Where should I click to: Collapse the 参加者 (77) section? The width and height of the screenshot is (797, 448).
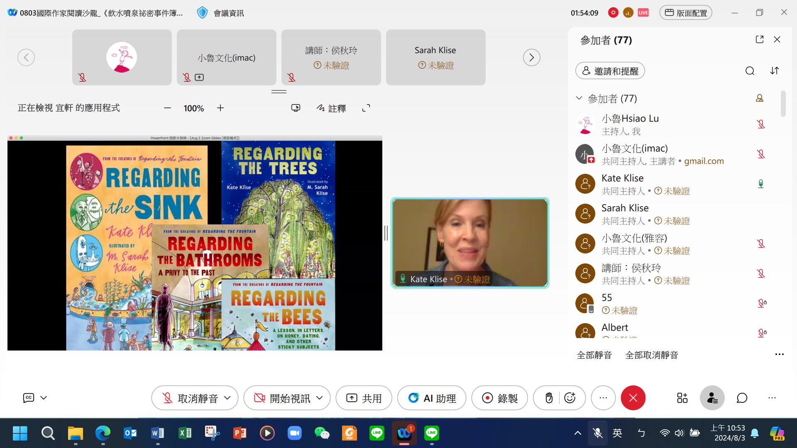[x=579, y=98]
